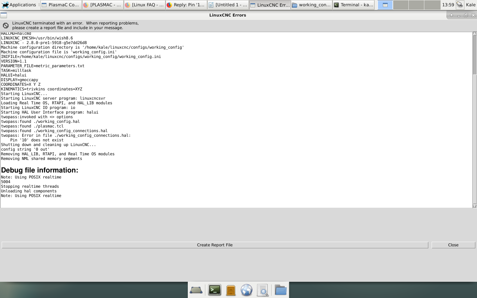The image size is (477, 298).
Task: Switch to PlasmaC Co... taskbar window
Action: pos(61,5)
